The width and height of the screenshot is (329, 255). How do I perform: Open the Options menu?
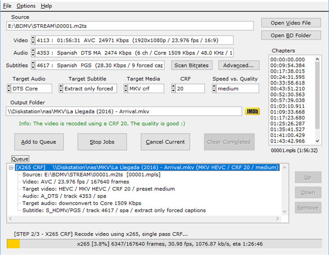click(x=26, y=5)
